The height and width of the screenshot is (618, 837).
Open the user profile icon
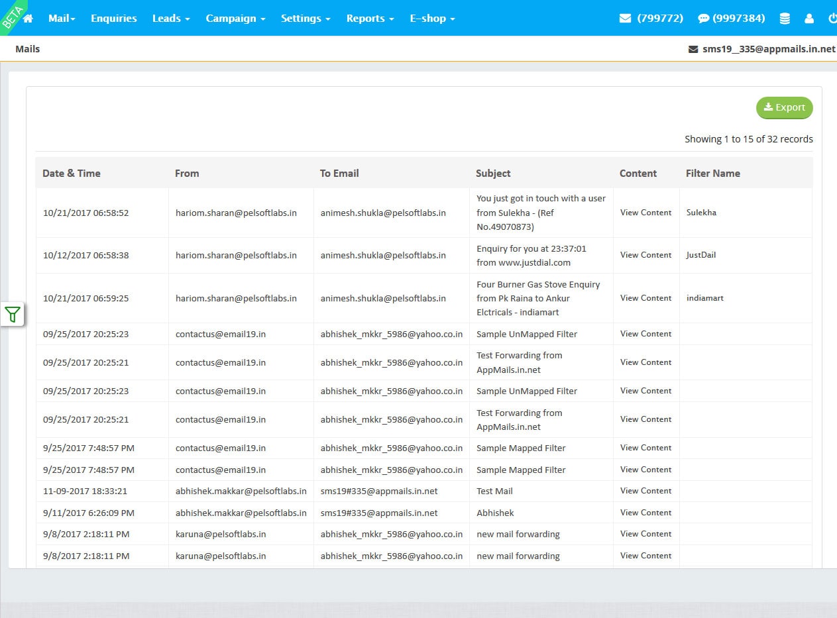click(x=809, y=19)
